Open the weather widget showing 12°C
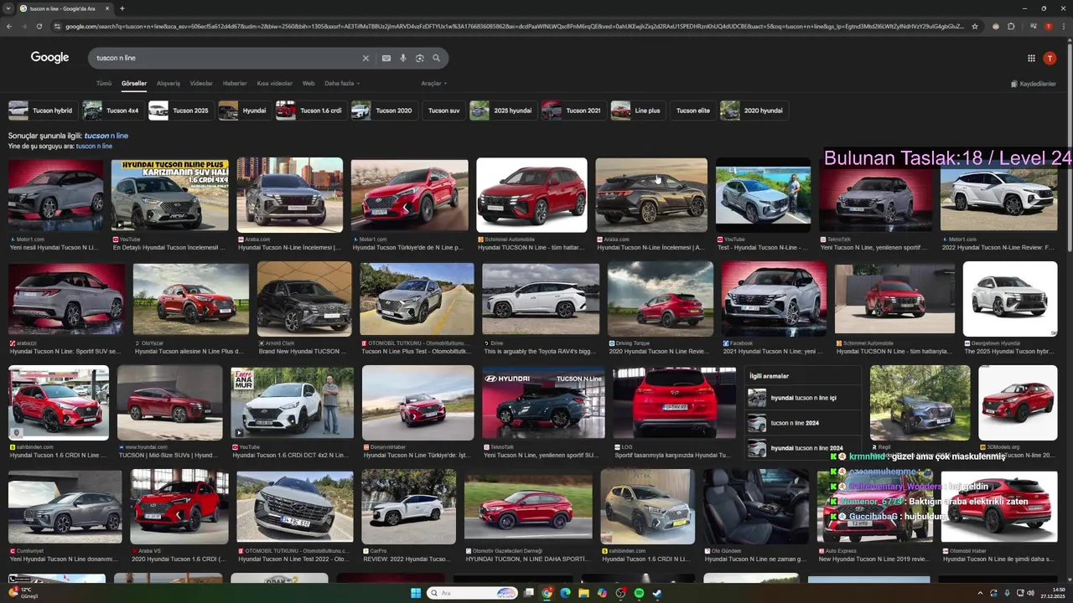 click(x=23, y=593)
